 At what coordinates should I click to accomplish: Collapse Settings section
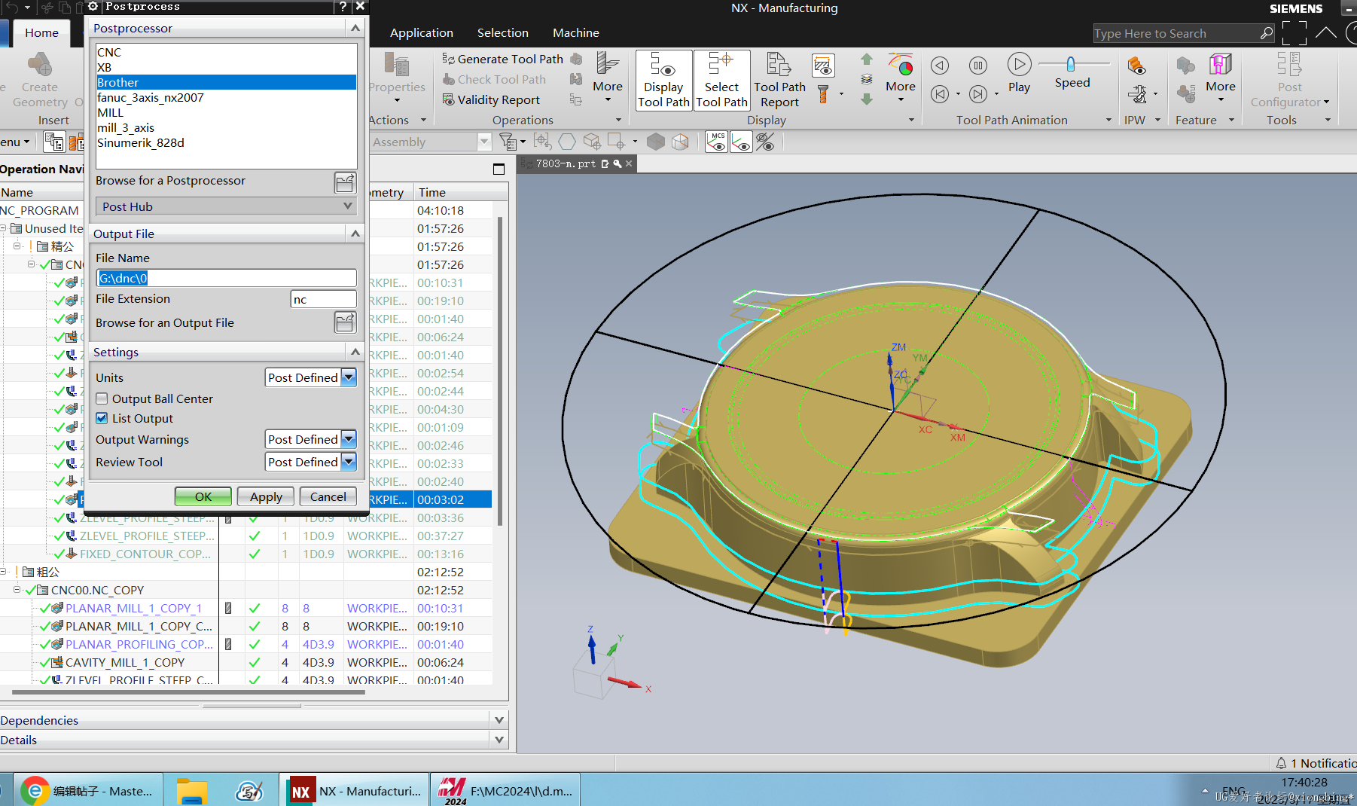355,352
